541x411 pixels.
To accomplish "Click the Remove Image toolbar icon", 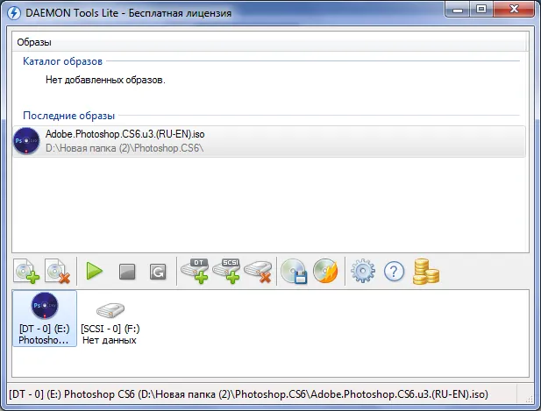I will click(x=58, y=272).
